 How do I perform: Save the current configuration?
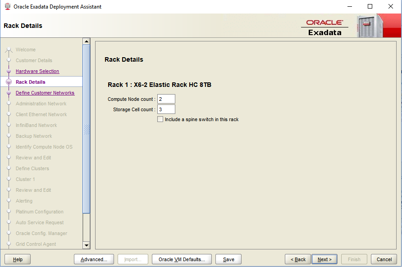click(228, 259)
